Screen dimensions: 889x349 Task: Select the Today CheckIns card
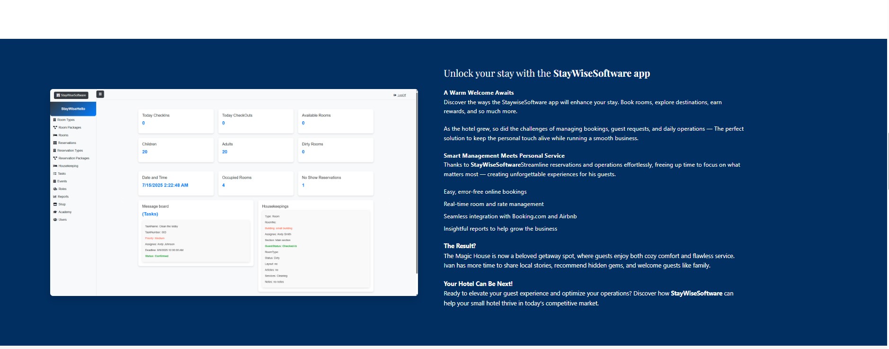(x=176, y=121)
